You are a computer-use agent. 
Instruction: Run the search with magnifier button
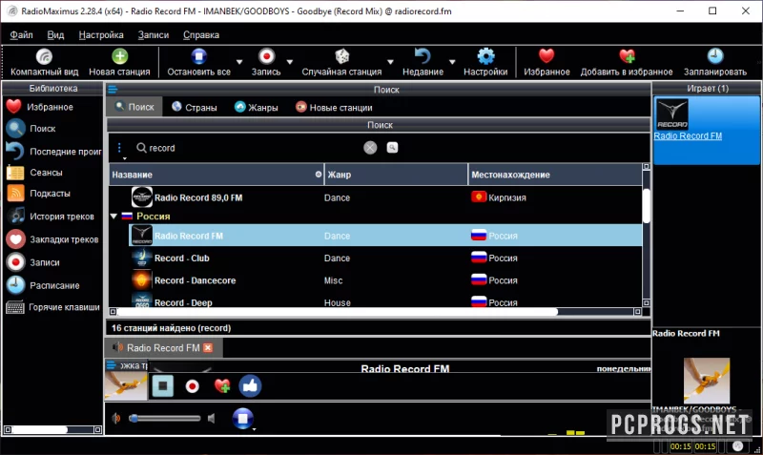coord(392,148)
